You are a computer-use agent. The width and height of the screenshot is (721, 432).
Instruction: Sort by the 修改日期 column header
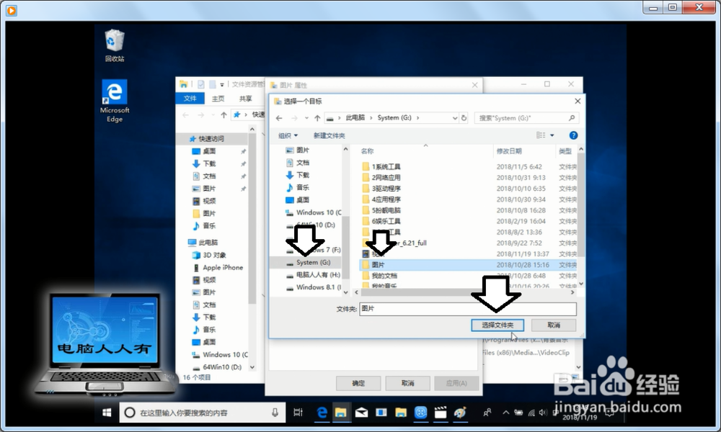[509, 151]
